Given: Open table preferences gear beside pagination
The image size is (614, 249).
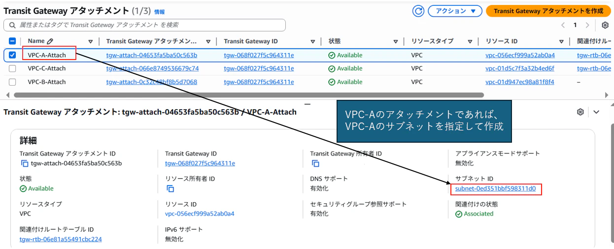Looking at the screenshot, I should click(605, 25).
